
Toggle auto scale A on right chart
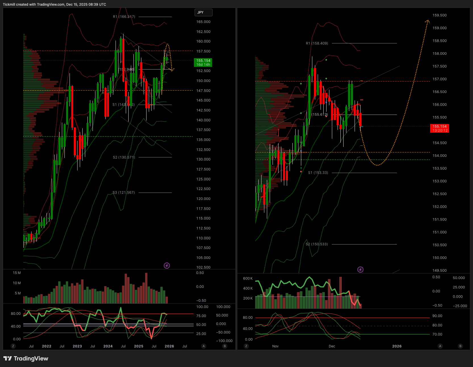(440, 346)
